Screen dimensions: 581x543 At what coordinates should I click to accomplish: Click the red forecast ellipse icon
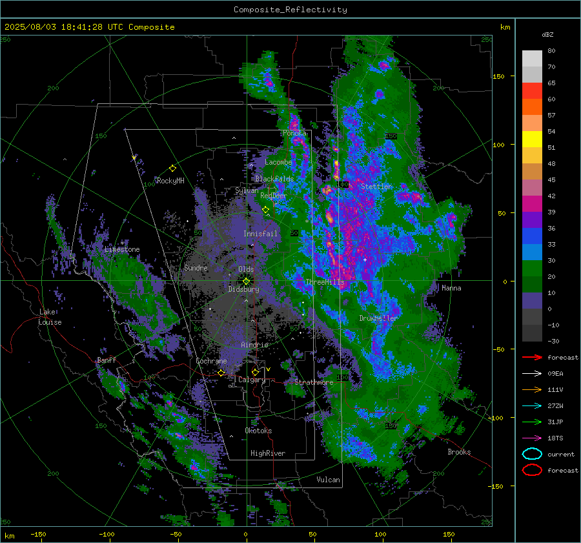point(532,470)
